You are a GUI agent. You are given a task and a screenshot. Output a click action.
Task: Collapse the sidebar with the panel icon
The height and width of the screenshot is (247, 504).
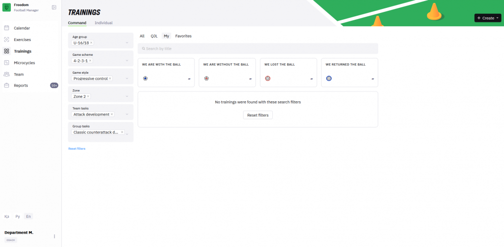click(x=54, y=7)
